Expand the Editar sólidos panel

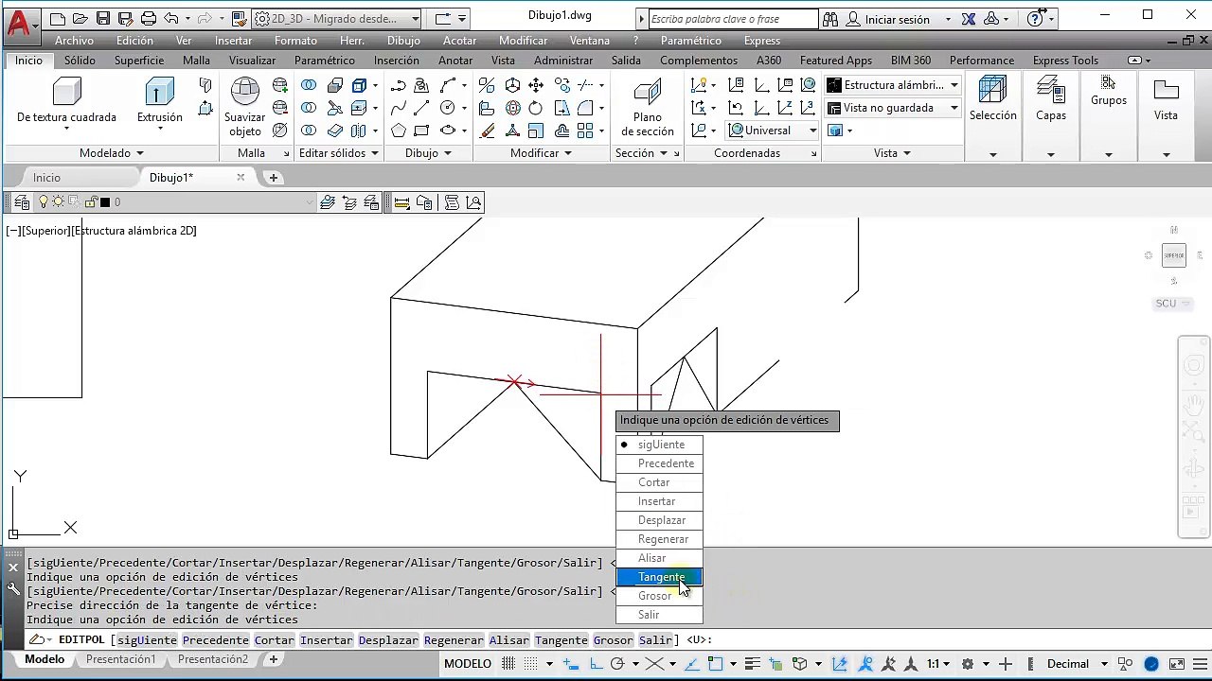(x=339, y=153)
